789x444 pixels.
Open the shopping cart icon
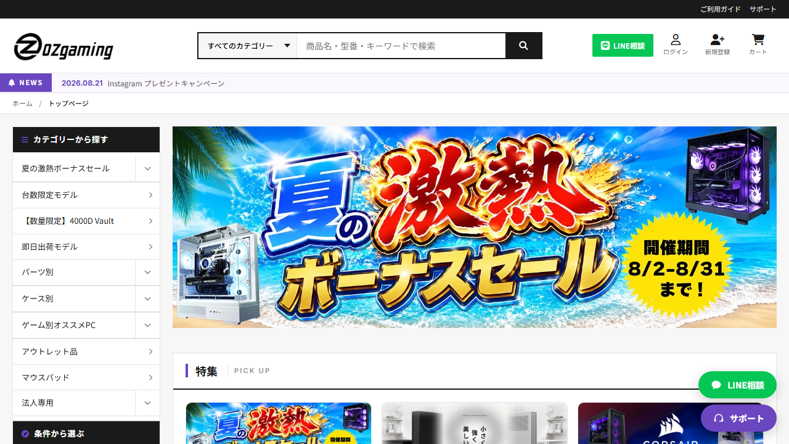(758, 45)
